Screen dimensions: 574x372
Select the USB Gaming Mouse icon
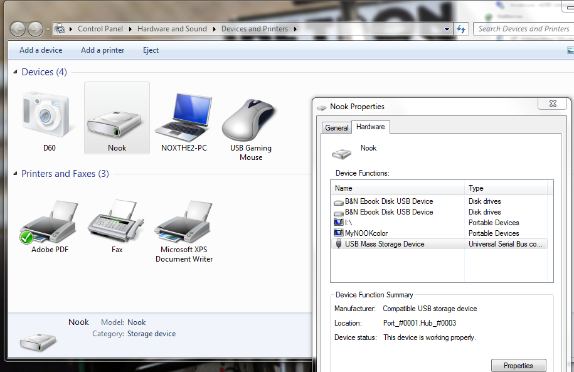249,120
